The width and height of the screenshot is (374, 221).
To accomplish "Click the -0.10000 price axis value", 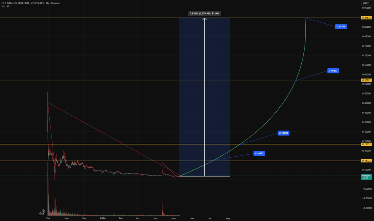I will (366, 208).
